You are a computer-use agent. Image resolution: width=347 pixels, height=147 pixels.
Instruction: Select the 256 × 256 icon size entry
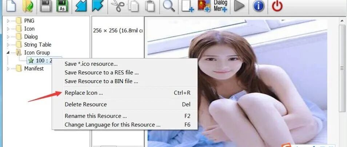tap(118, 30)
